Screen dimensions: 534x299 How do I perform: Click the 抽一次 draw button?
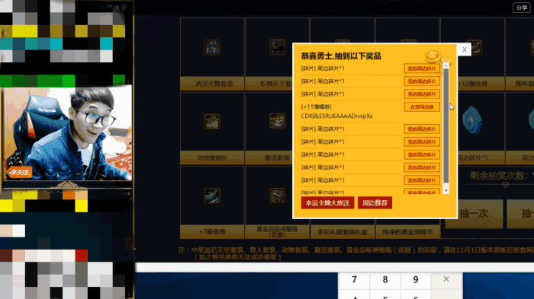click(x=474, y=213)
